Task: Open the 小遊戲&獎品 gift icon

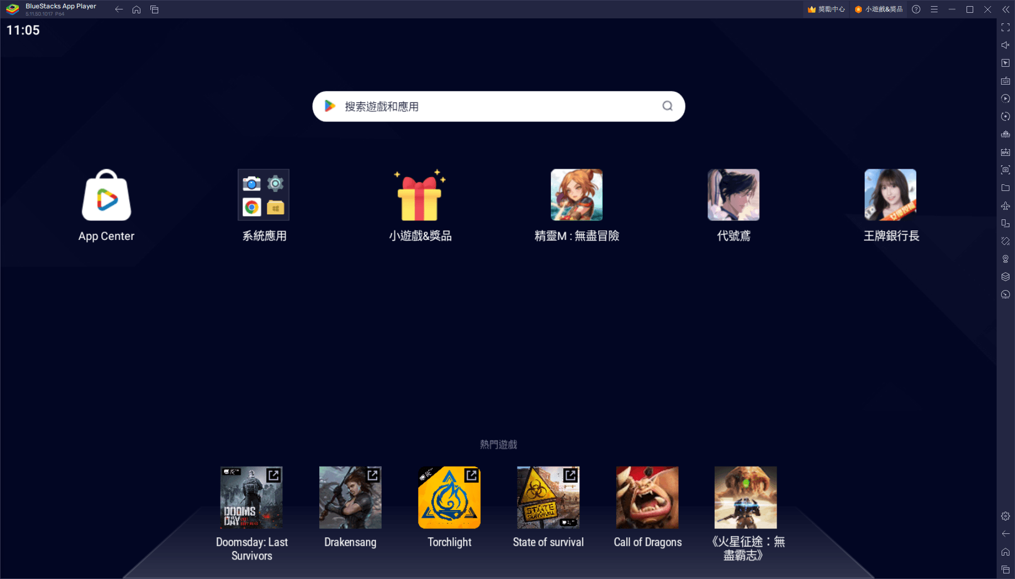Action: tap(420, 195)
